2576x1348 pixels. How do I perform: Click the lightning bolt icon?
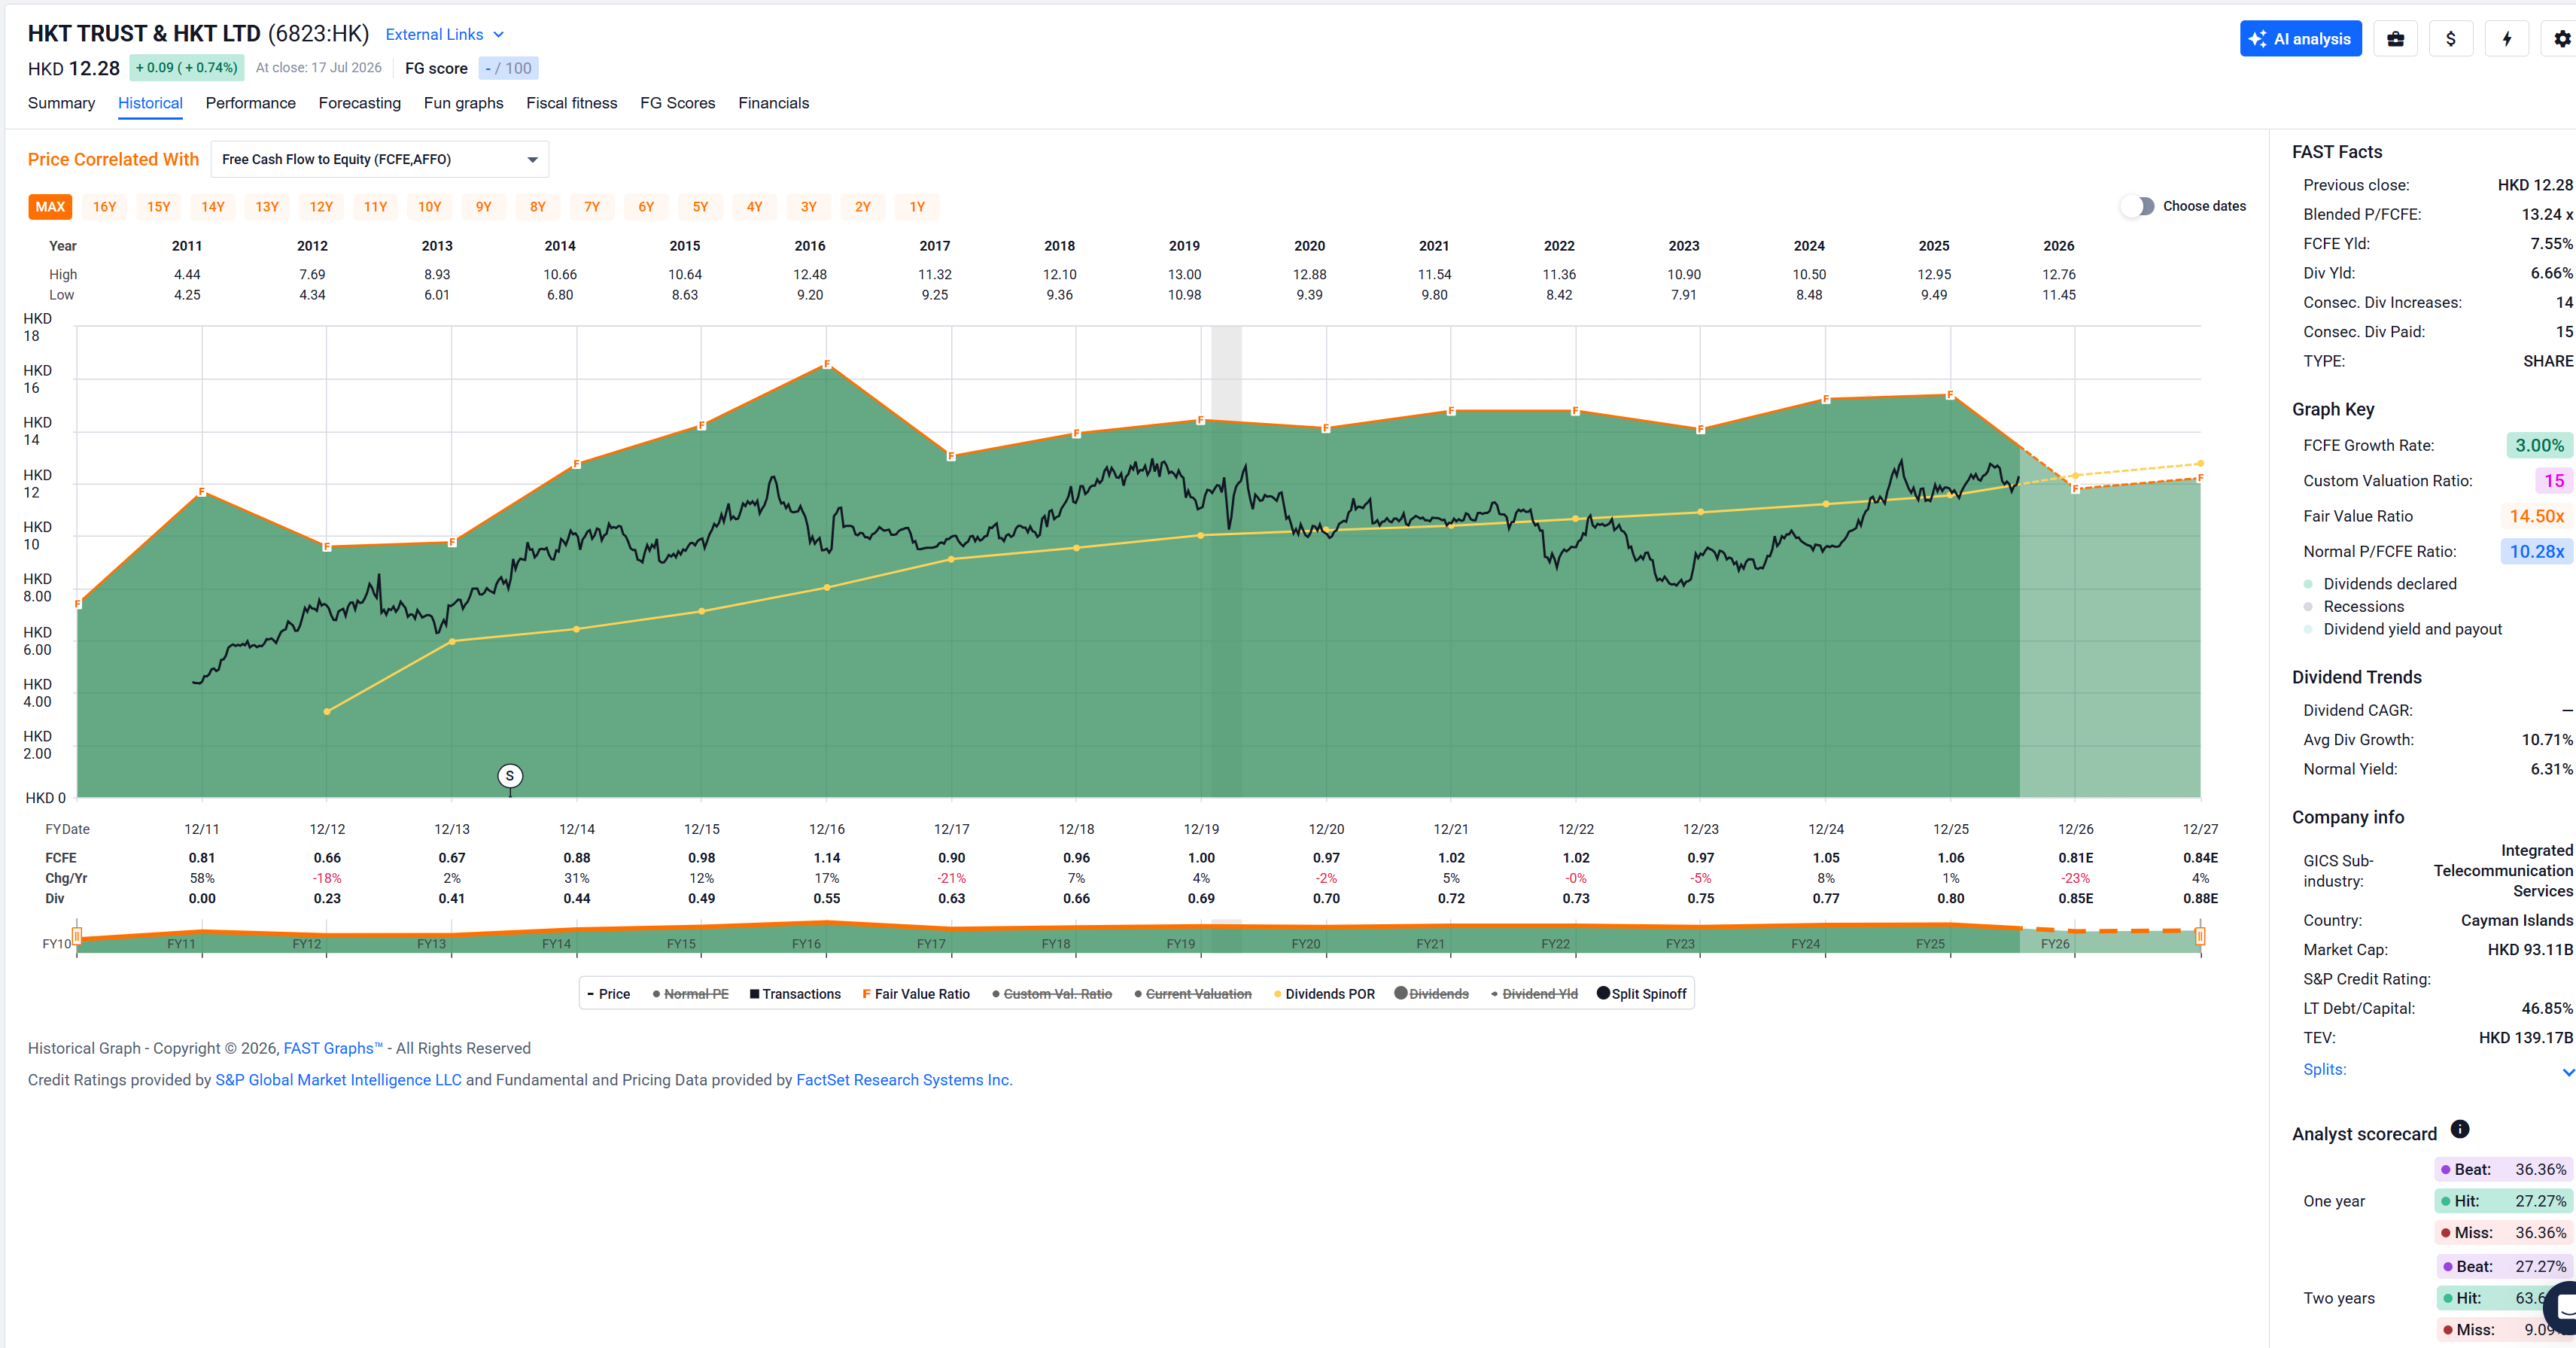tap(2506, 39)
